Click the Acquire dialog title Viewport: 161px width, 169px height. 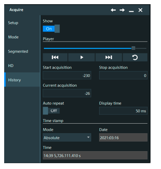(16, 10)
